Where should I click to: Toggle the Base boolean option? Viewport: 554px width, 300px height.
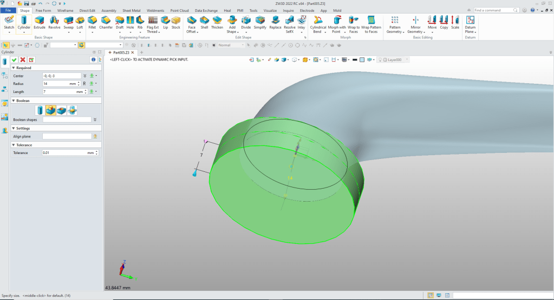coord(39,110)
